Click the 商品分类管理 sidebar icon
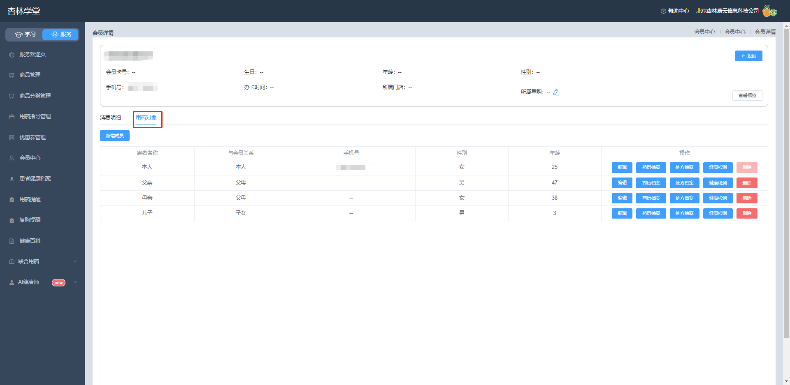The image size is (790, 385). tap(12, 96)
